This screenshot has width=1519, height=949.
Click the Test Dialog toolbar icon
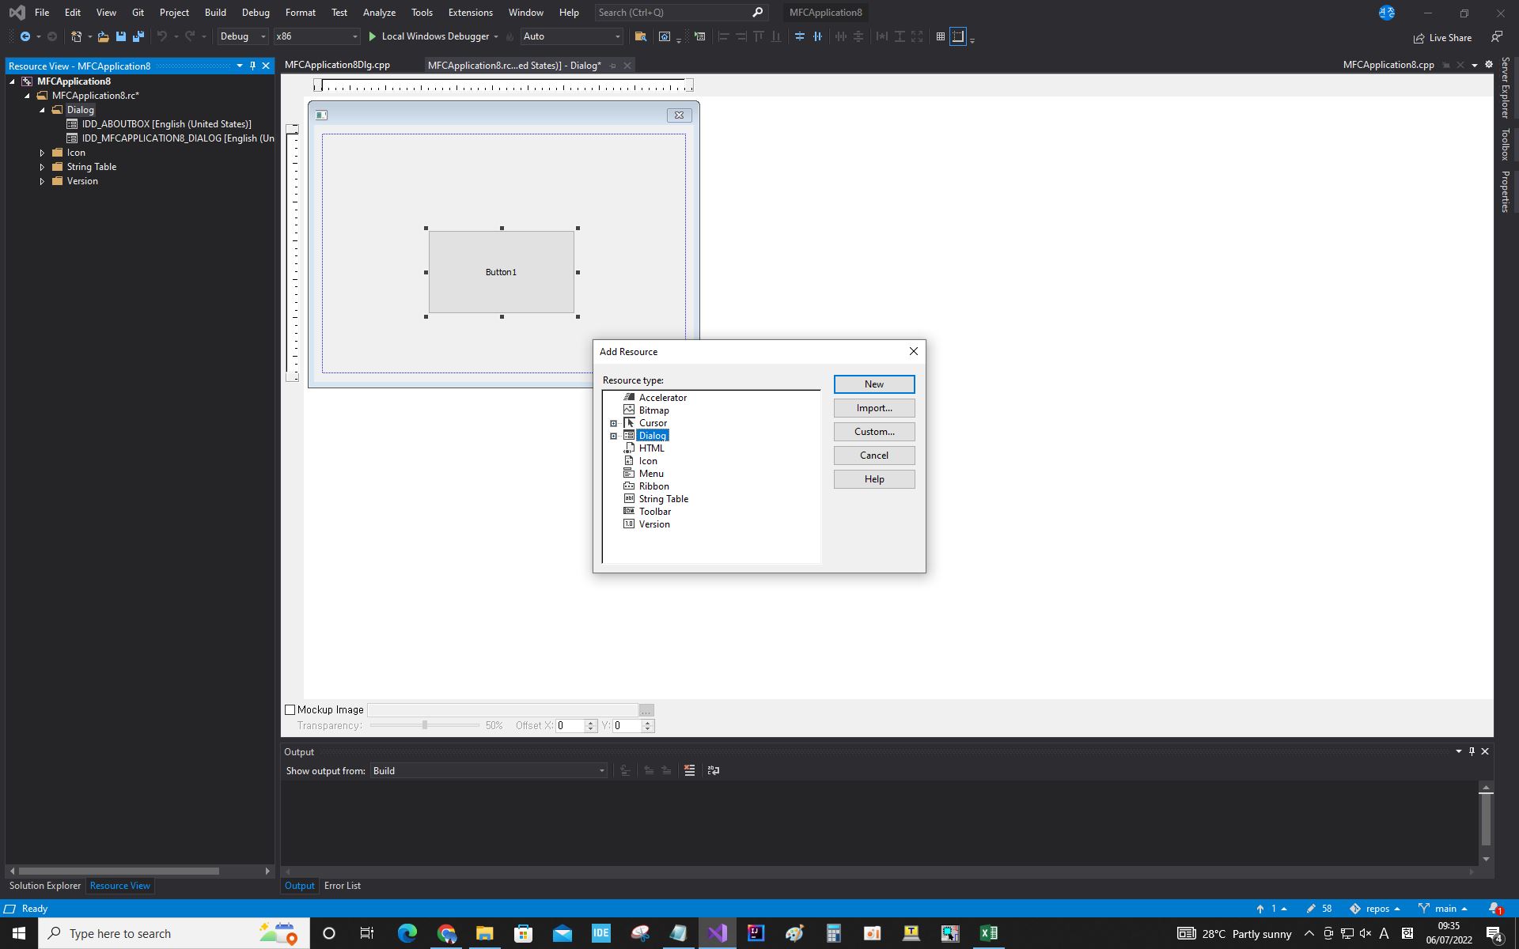(700, 36)
